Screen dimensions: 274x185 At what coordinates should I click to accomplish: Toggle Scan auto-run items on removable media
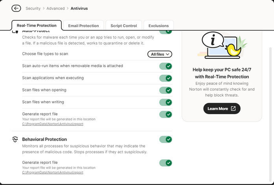coord(166,66)
